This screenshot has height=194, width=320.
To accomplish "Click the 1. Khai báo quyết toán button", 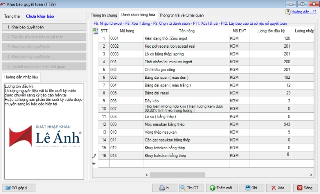I will (44, 27).
